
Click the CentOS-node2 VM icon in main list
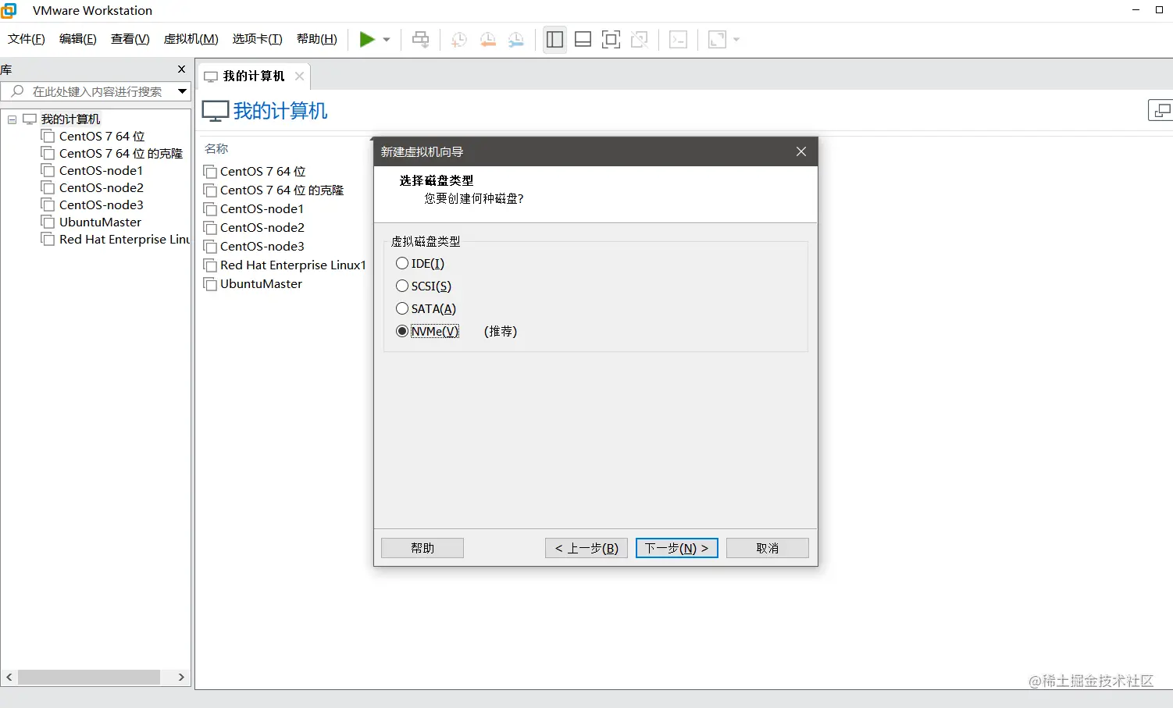click(x=210, y=228)
